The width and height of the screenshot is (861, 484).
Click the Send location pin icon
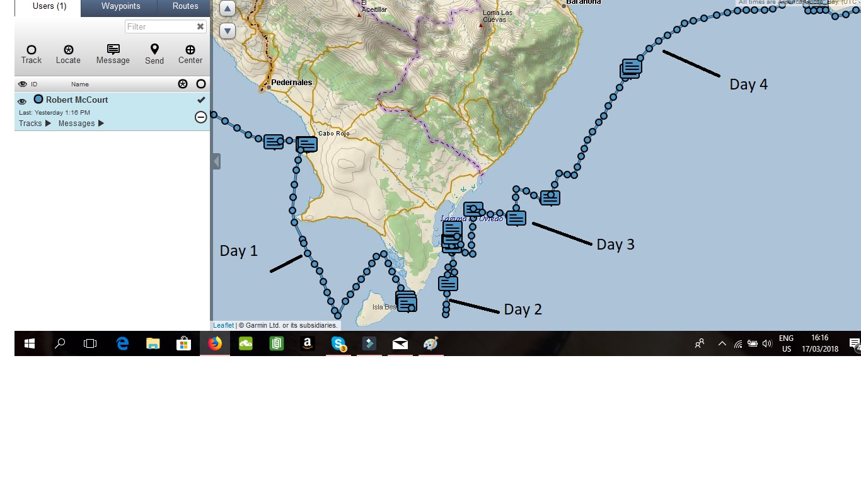(x=154, y=54)
